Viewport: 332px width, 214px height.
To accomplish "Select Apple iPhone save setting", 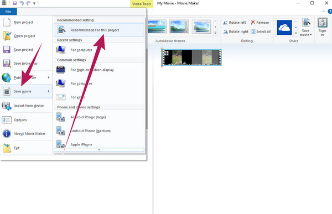I will click(99, 144).
